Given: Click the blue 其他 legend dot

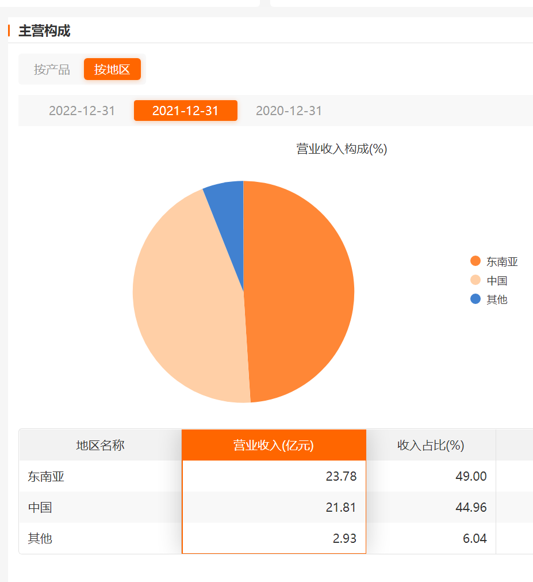Looking at the screenshot, I should coord(475,299).
